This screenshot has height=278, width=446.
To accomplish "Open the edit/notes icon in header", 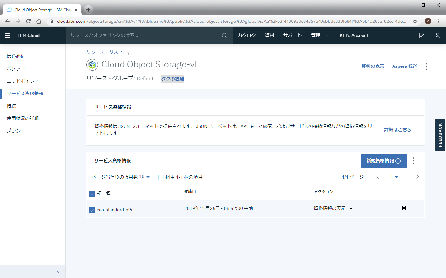I will pos(422,36).
